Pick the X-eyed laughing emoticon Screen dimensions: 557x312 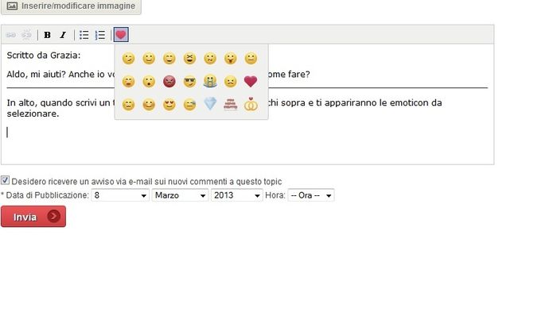pyautogui.click(x=189, y=58)
